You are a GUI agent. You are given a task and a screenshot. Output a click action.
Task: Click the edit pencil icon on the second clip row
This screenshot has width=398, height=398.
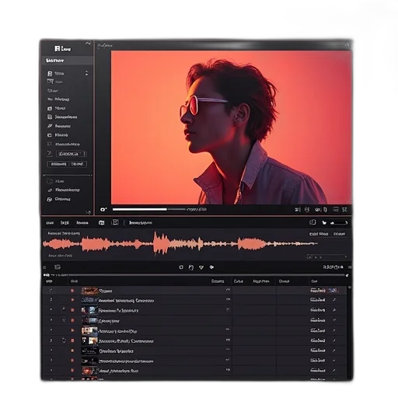(x=334, y=300)
